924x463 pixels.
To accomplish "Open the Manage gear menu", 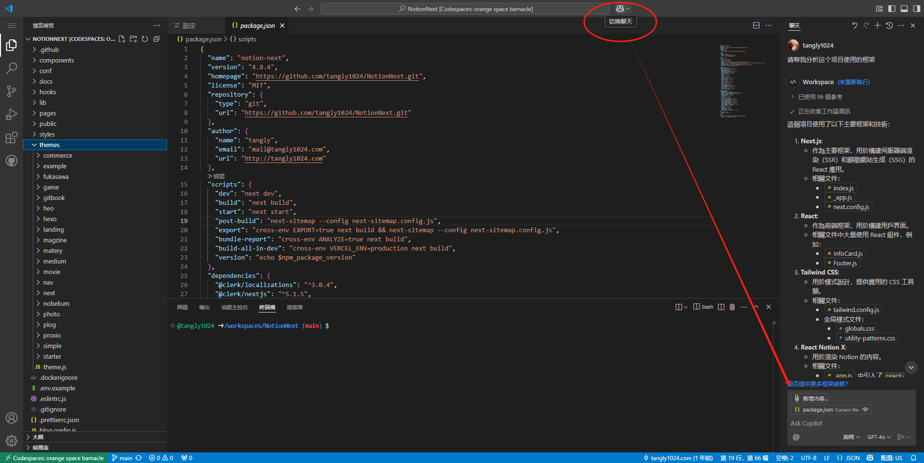I will click(x=12, y=440).
